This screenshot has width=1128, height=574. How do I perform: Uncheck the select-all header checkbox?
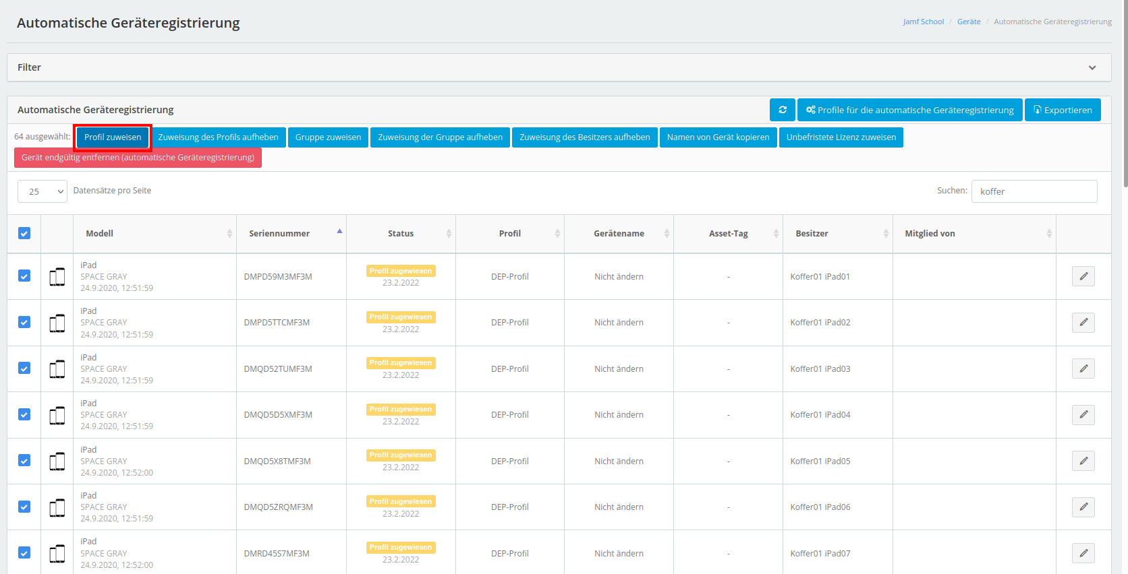coord(24,233)
